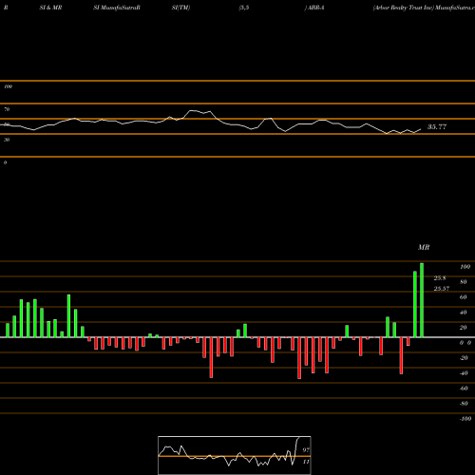Click the 'MR' label above the bars

(424, 247)
